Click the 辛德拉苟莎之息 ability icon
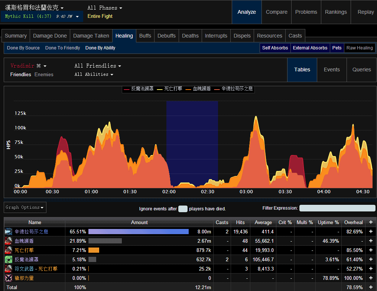 [9, 232]
